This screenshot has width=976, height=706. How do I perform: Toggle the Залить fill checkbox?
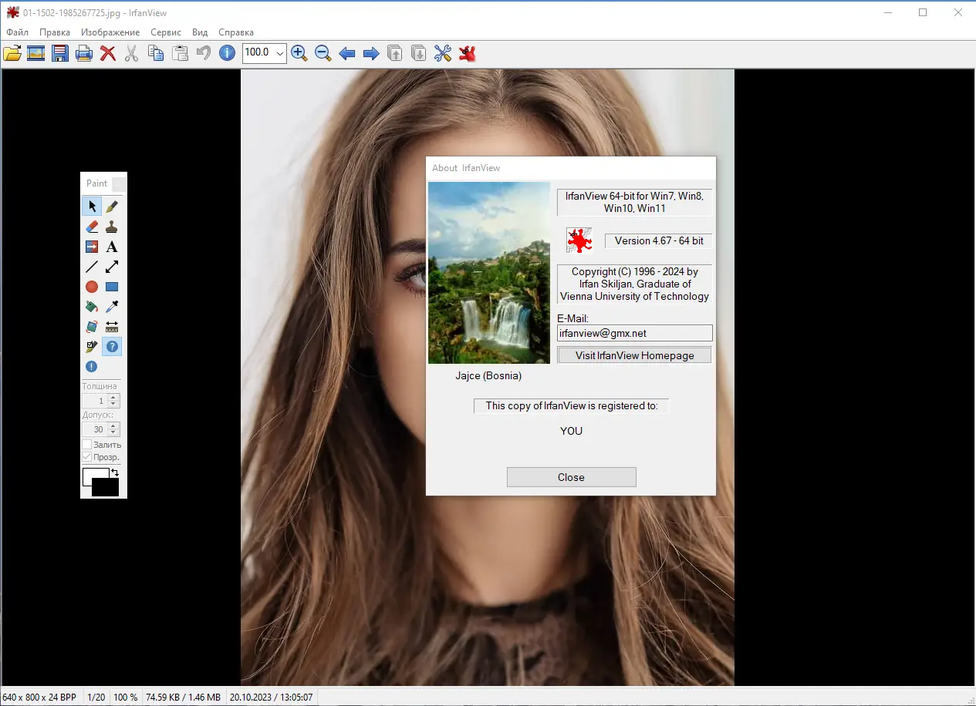[x=87, y=445]
